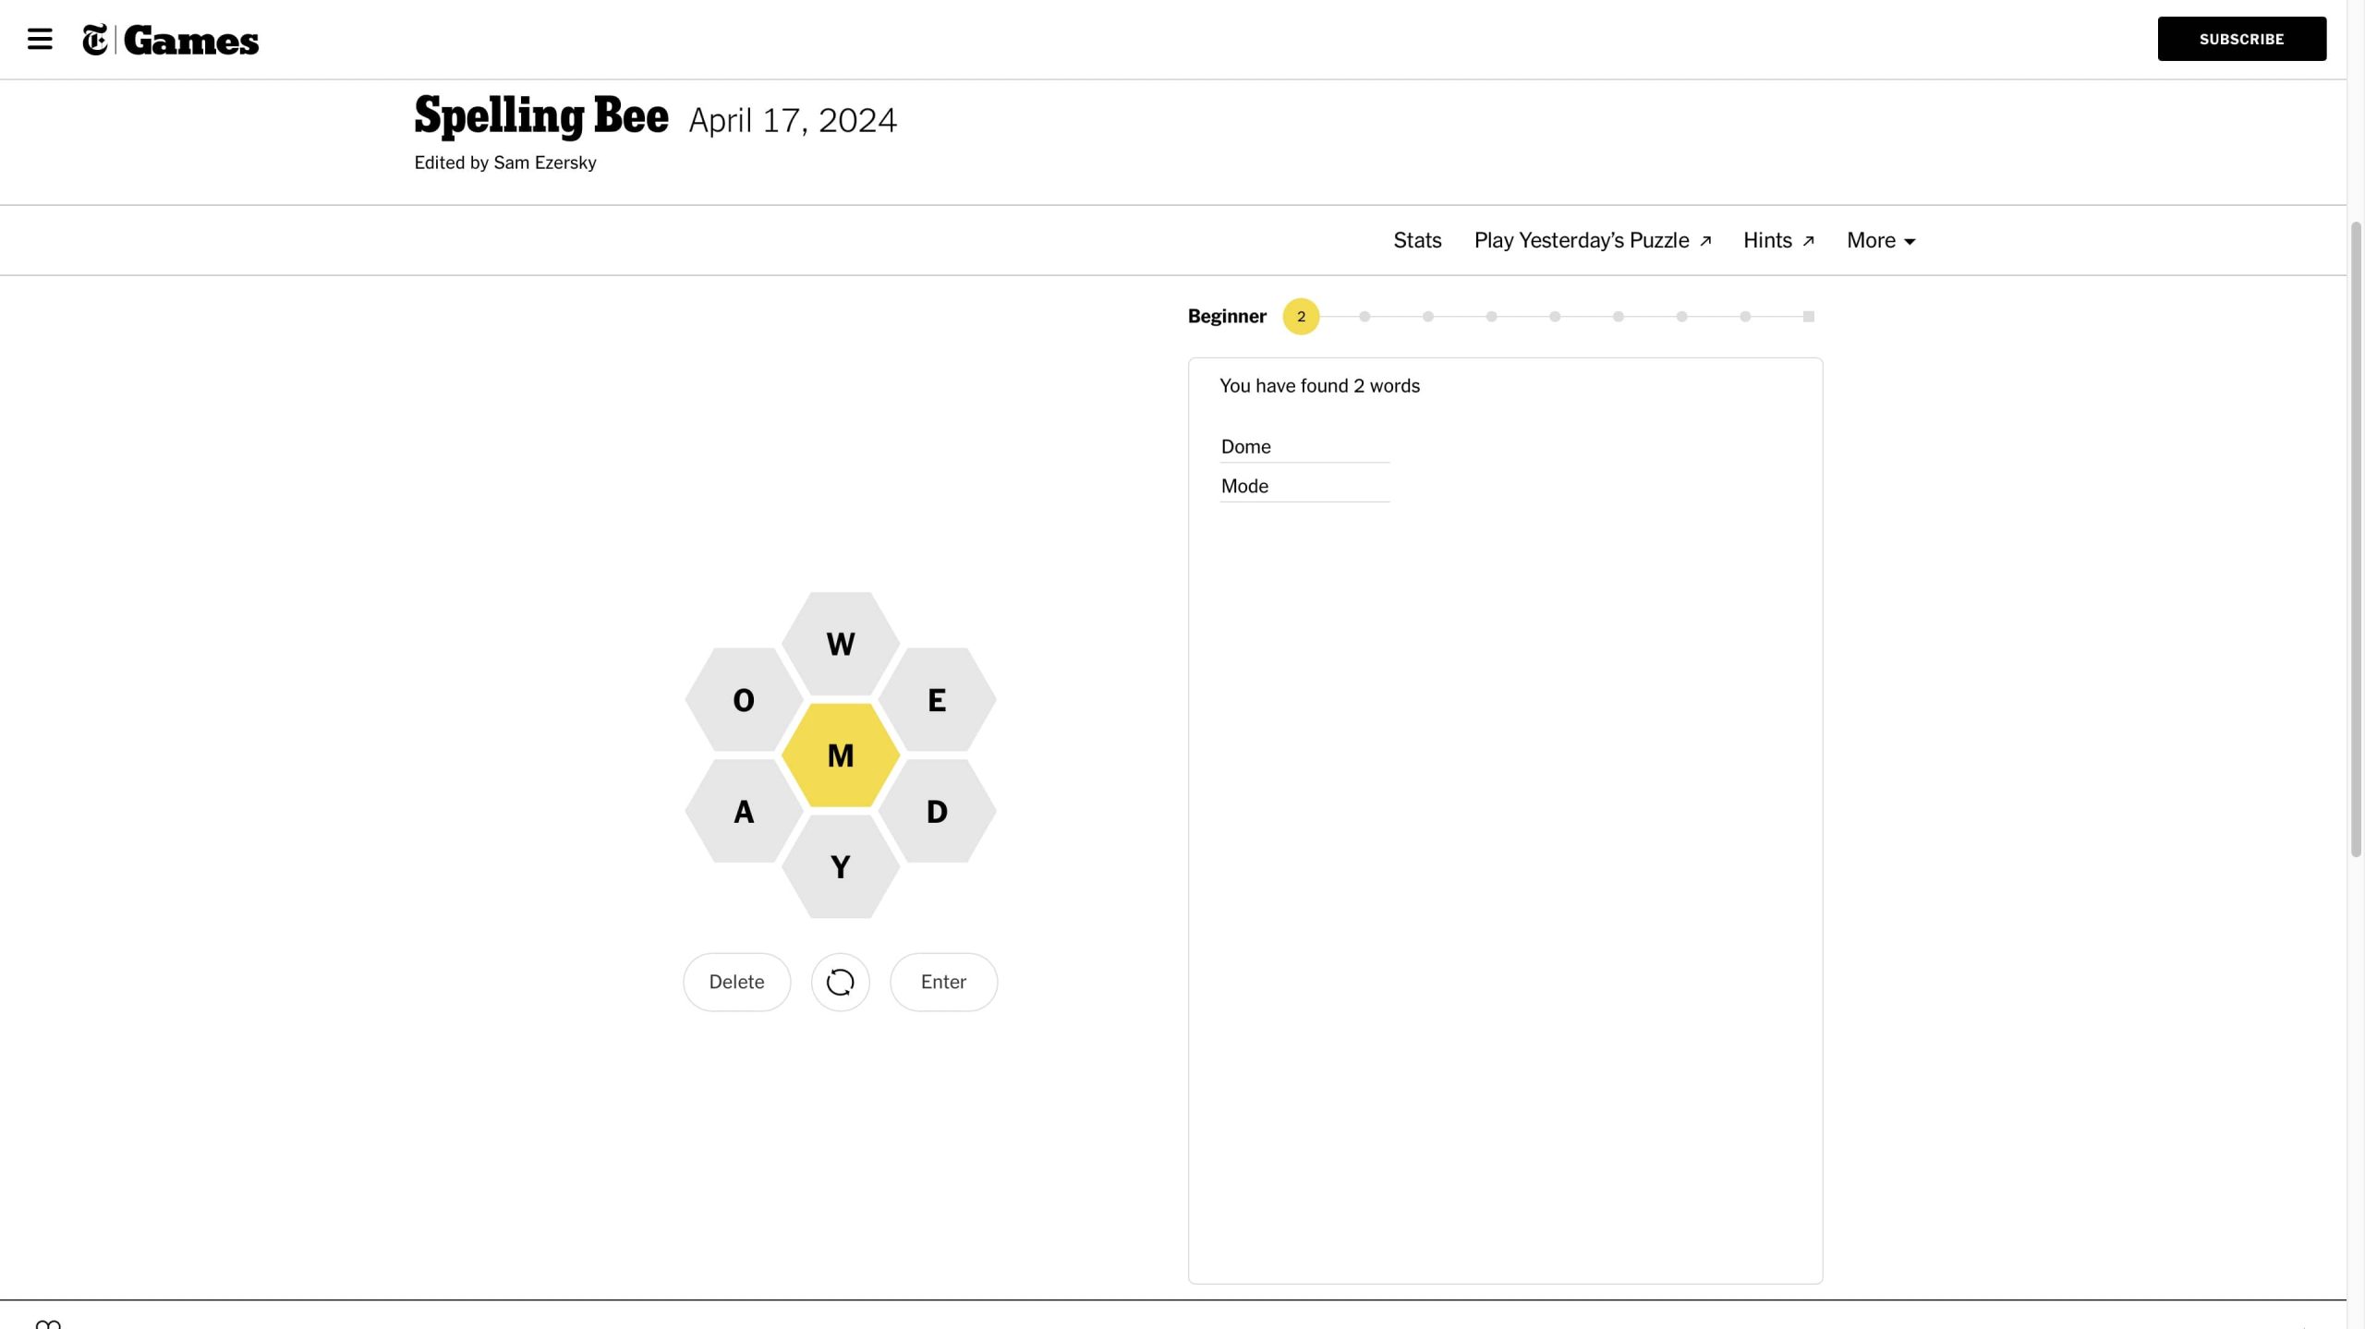The width and height of the screenshot is (2365, 1329).
Task: Open the Hints page link
Action: click(x=1778, y=240)
